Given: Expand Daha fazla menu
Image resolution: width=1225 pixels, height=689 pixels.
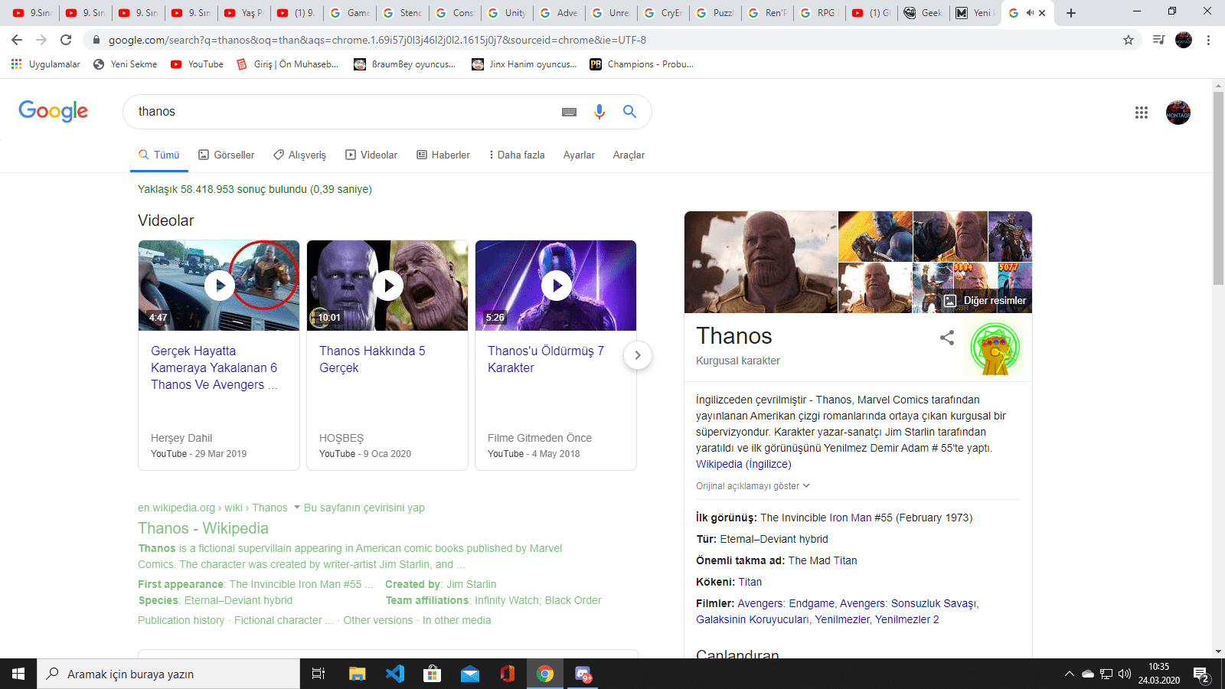Looking at the screenshot, I should [x=517, y=155].
